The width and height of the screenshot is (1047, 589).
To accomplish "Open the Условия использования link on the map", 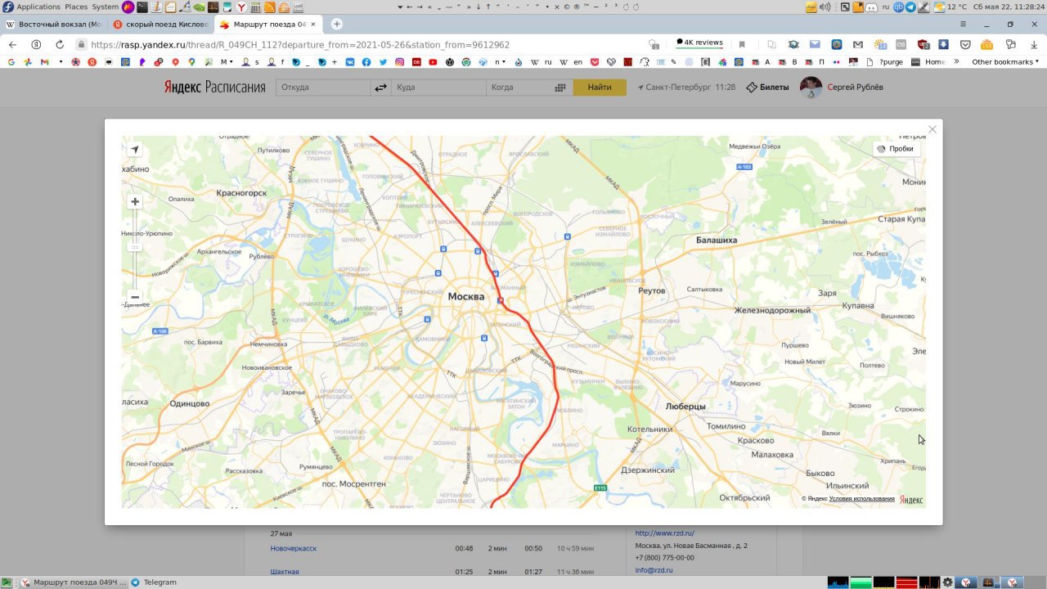I will tap(861, 498).
